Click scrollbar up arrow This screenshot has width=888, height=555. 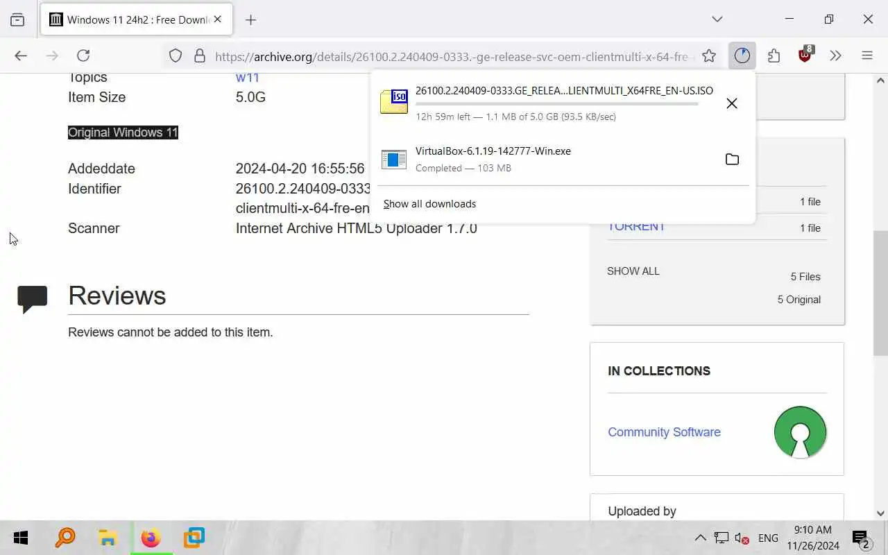[880, 80]
